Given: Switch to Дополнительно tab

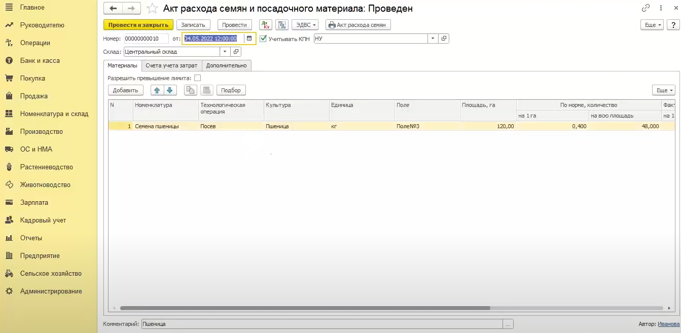Looking at the screenshot, I should click(226, 65).
